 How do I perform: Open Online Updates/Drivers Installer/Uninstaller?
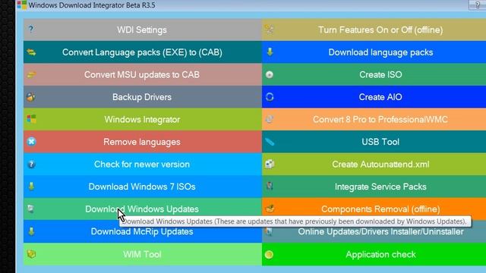pos(374,231)
